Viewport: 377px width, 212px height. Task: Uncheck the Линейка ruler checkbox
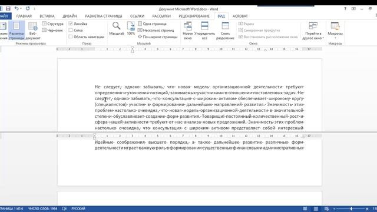coord(71,24)
